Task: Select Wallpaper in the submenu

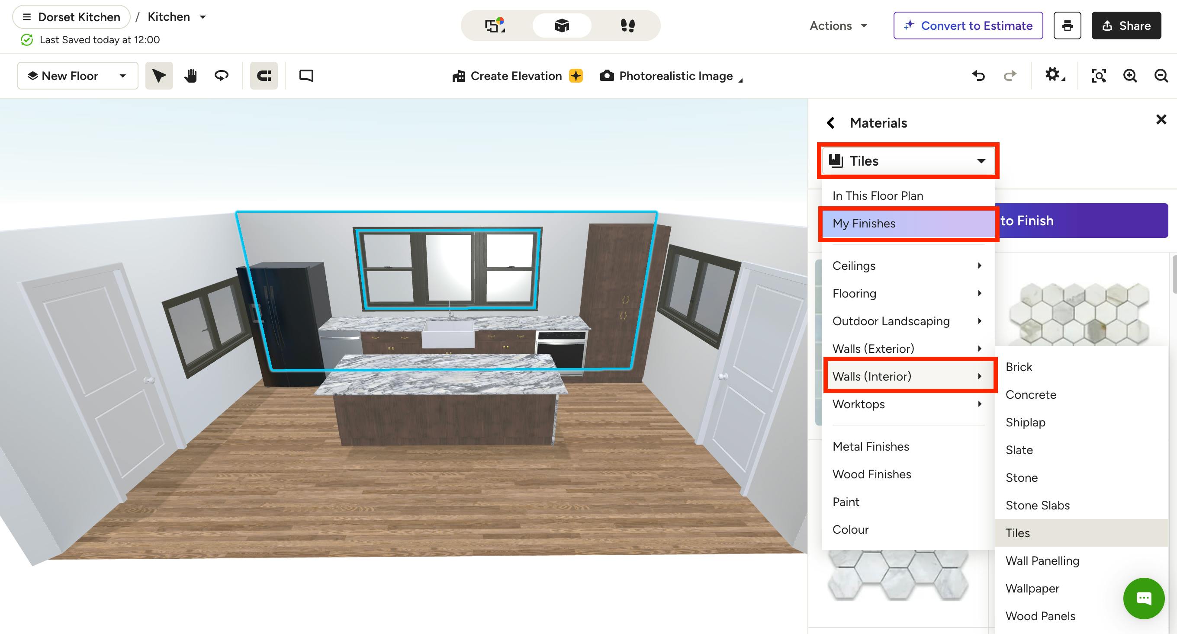Action: 1032,588
